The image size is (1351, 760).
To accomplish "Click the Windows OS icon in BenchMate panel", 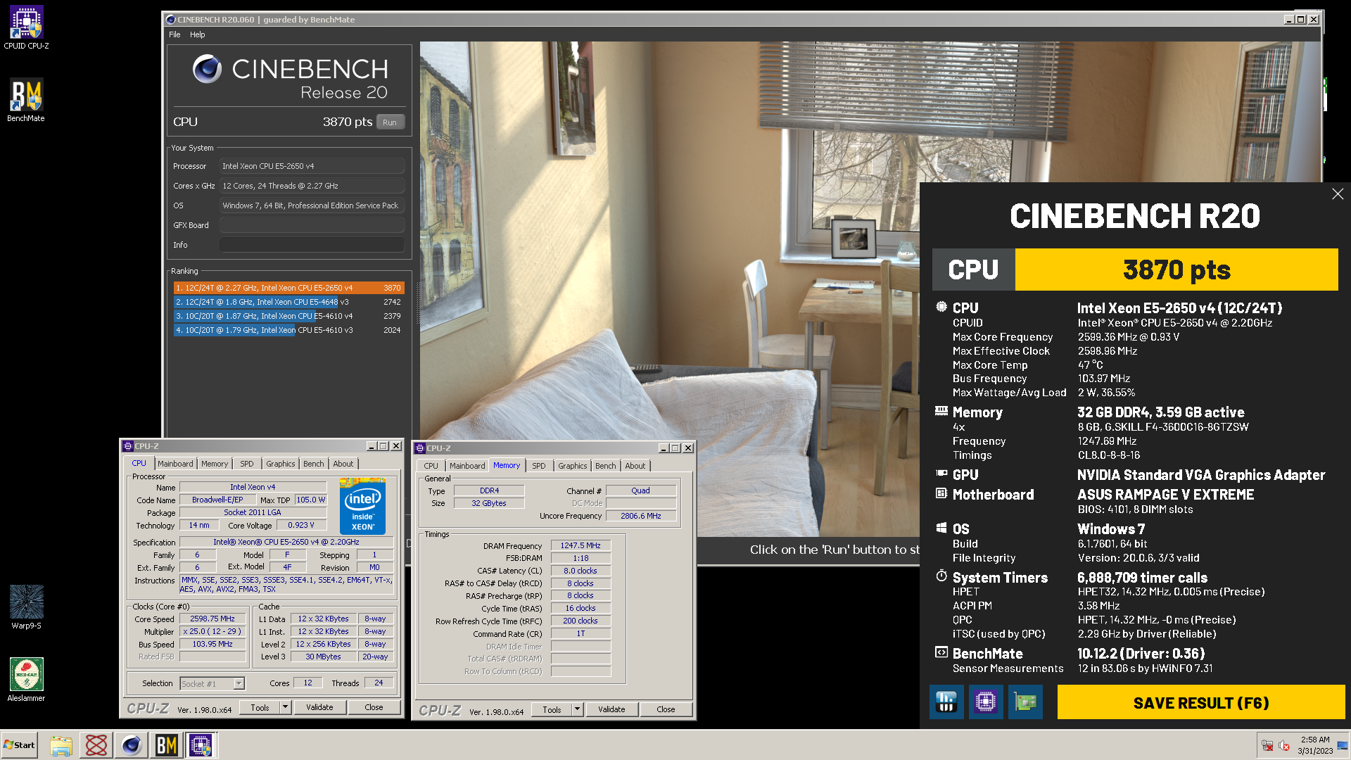I will point(941,528).
